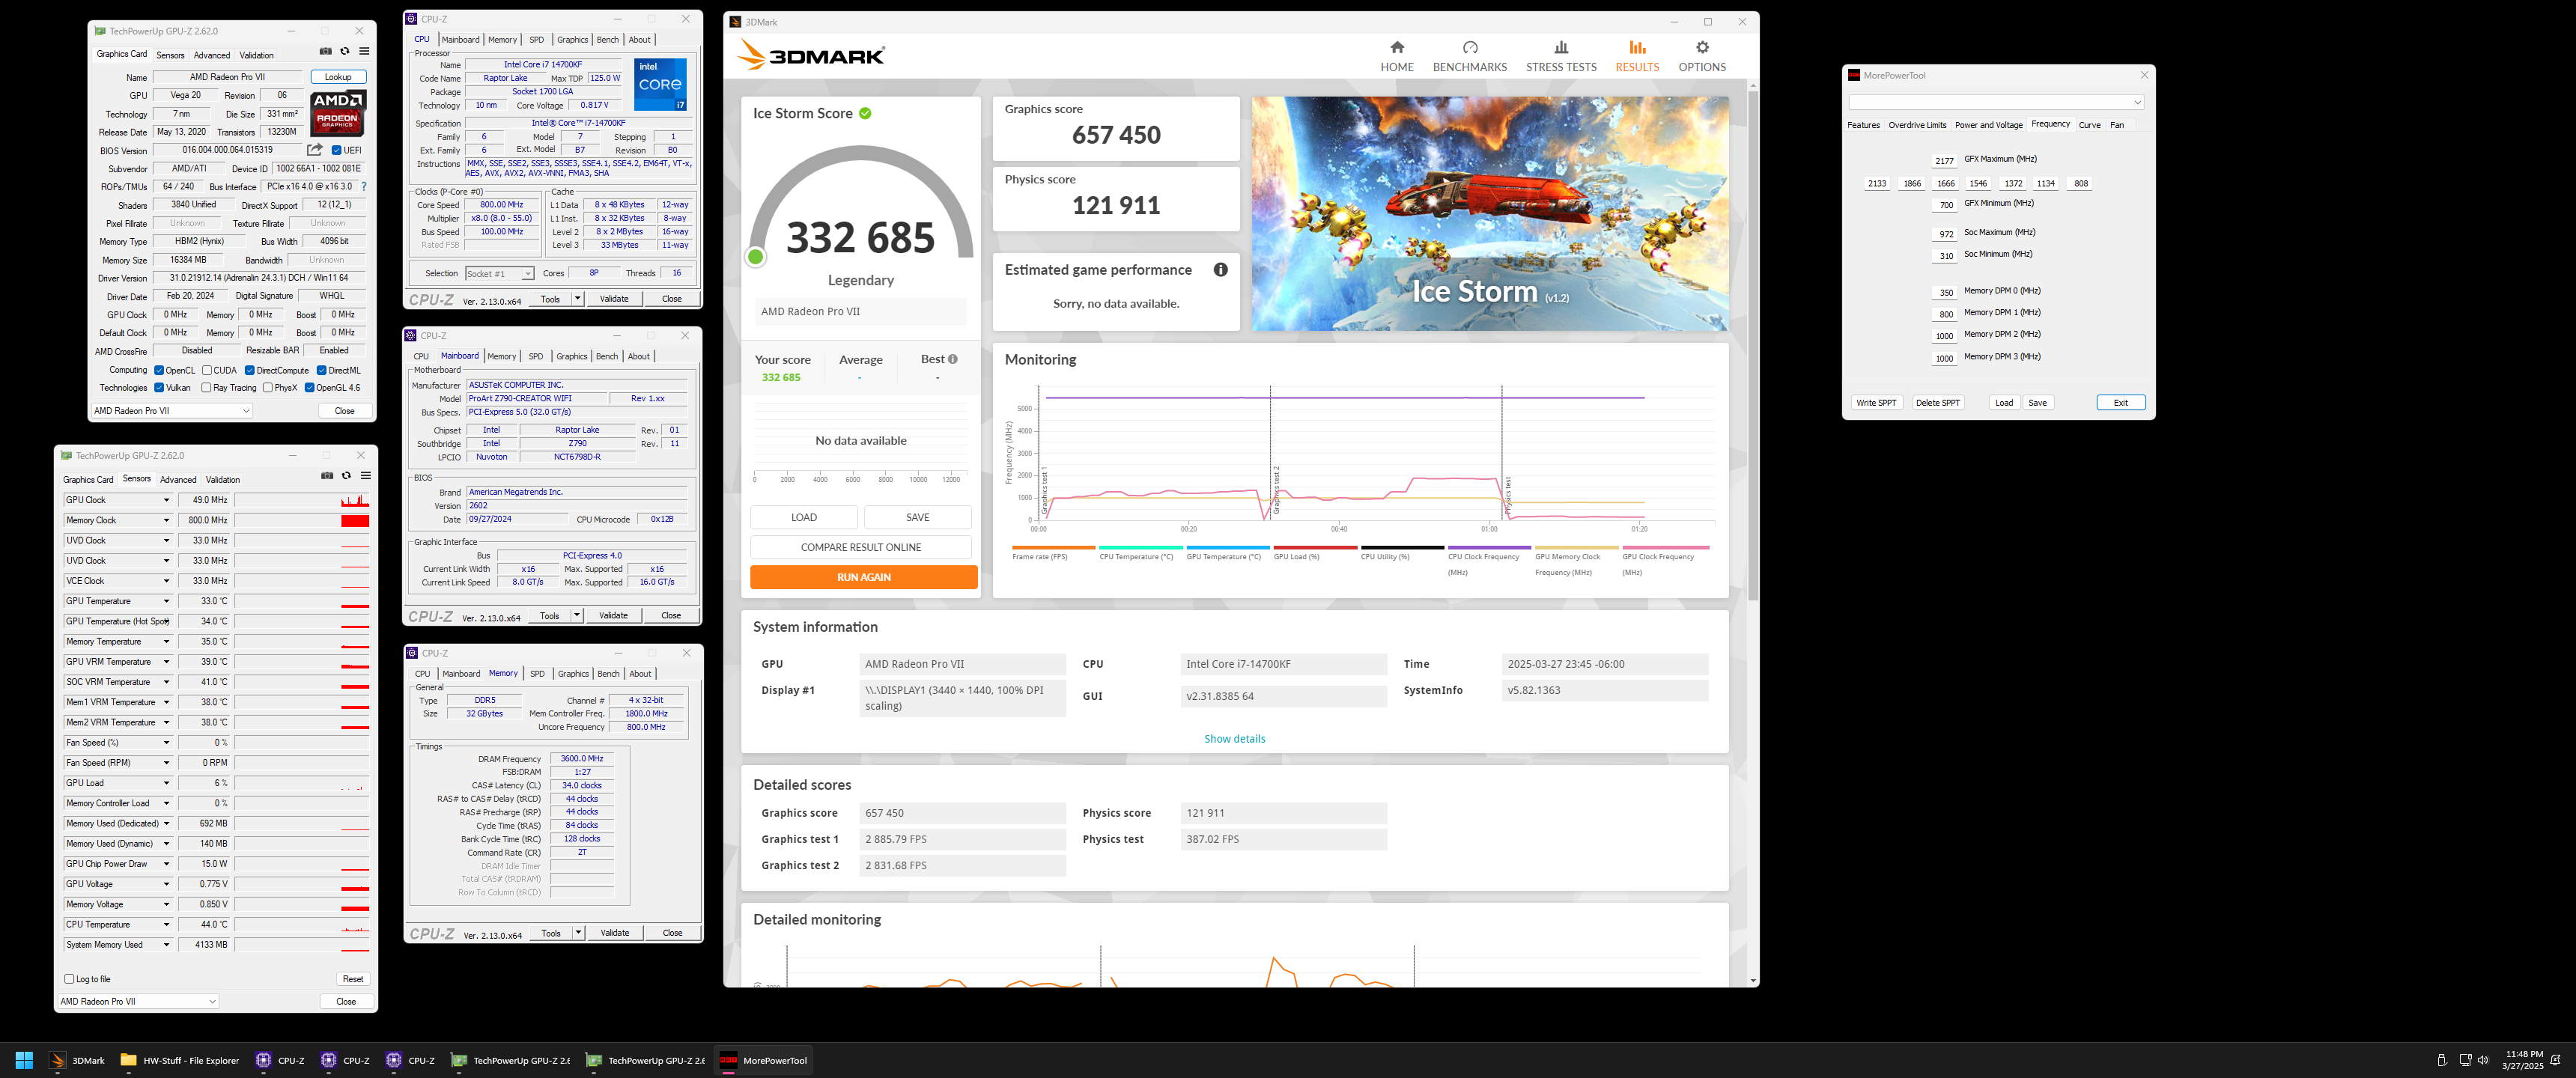2576x1078 pixels.
Task: Open Bench tab in CPU-Z Mainboard window
Action: coord(607,357)
